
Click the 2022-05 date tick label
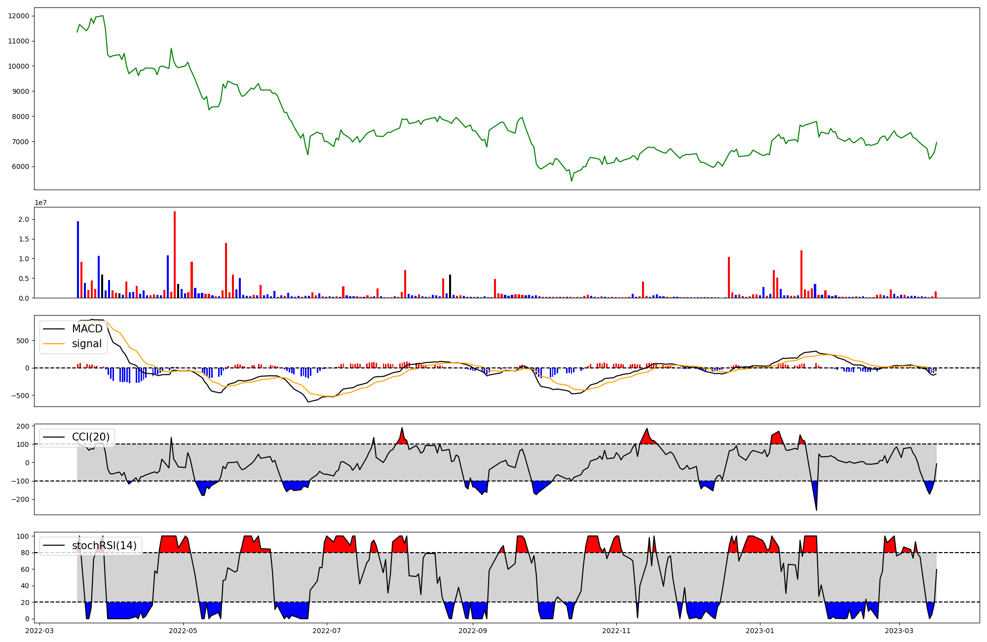point(183,631)
